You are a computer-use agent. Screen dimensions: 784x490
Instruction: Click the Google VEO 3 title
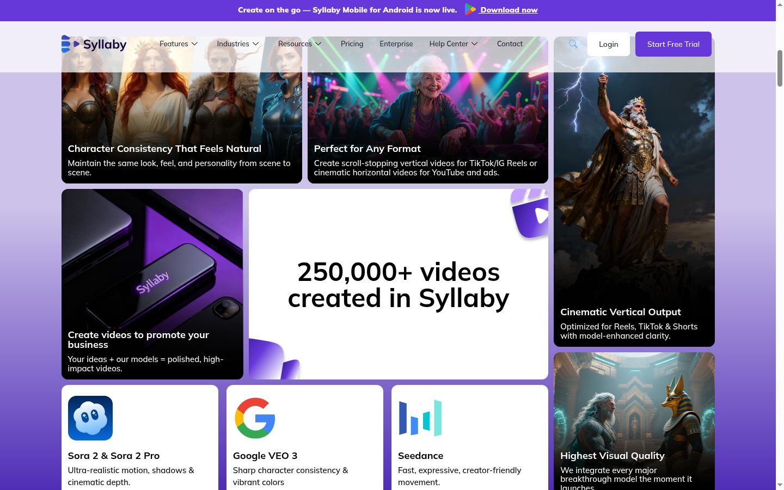pyautogui.click(x=265, y=456)
